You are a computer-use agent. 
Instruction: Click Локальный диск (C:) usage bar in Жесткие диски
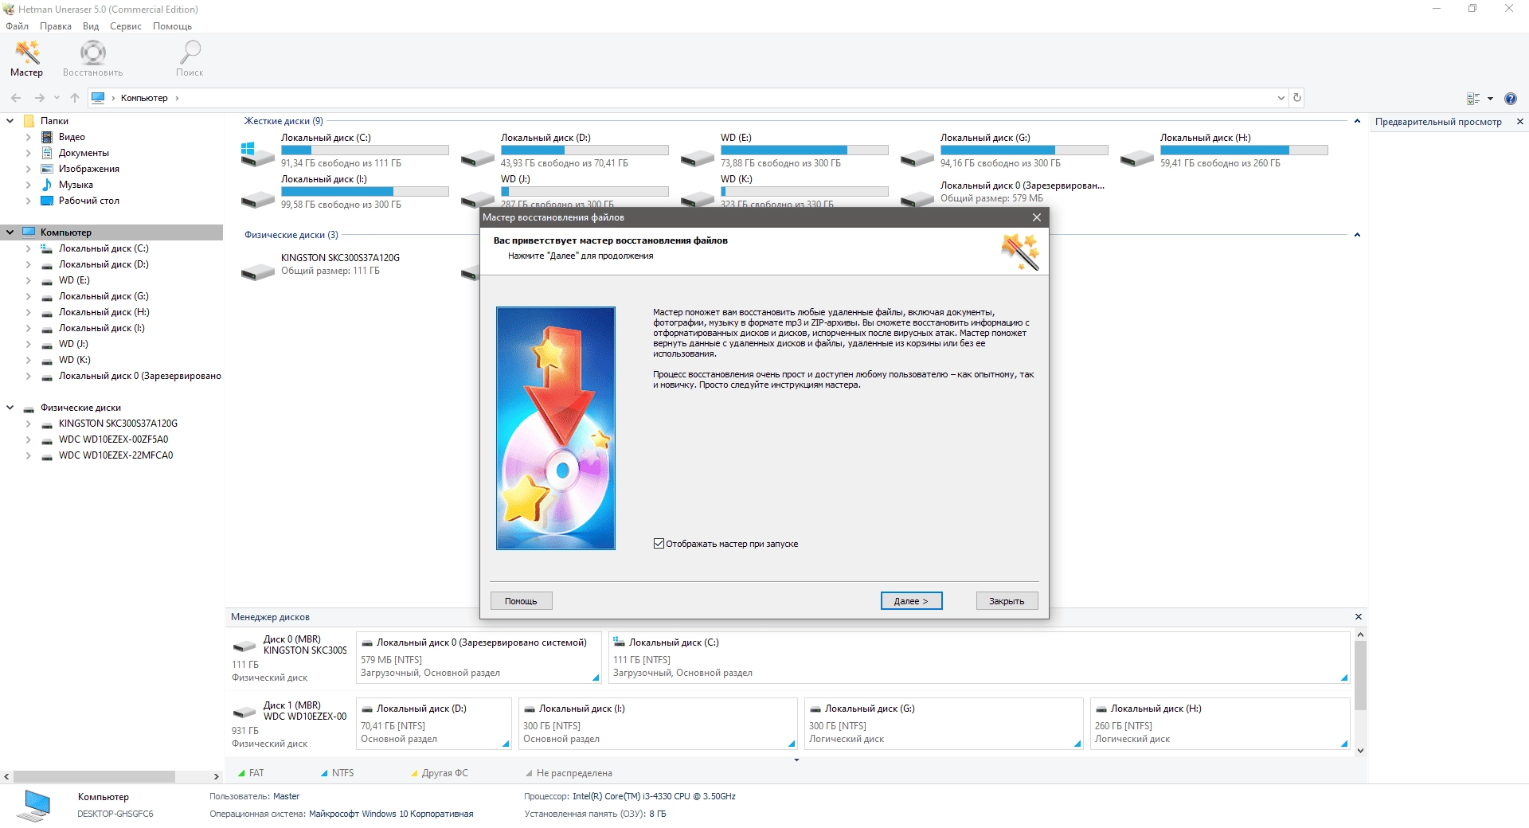coord(365,150)
